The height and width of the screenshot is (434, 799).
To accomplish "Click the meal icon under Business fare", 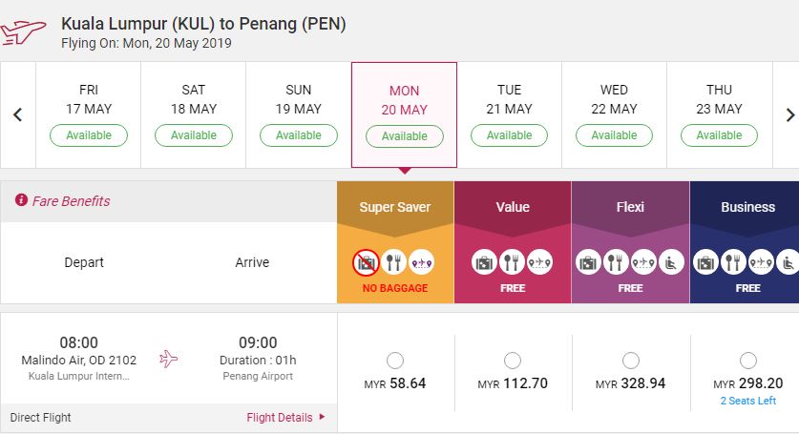I will point(734,261).
